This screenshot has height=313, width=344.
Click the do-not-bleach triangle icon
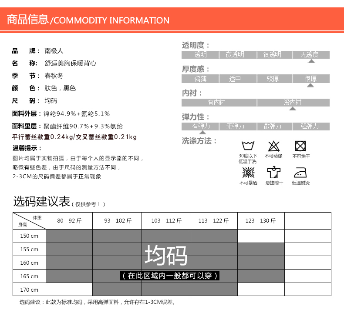pyautogui.click(x=274, y=146)
